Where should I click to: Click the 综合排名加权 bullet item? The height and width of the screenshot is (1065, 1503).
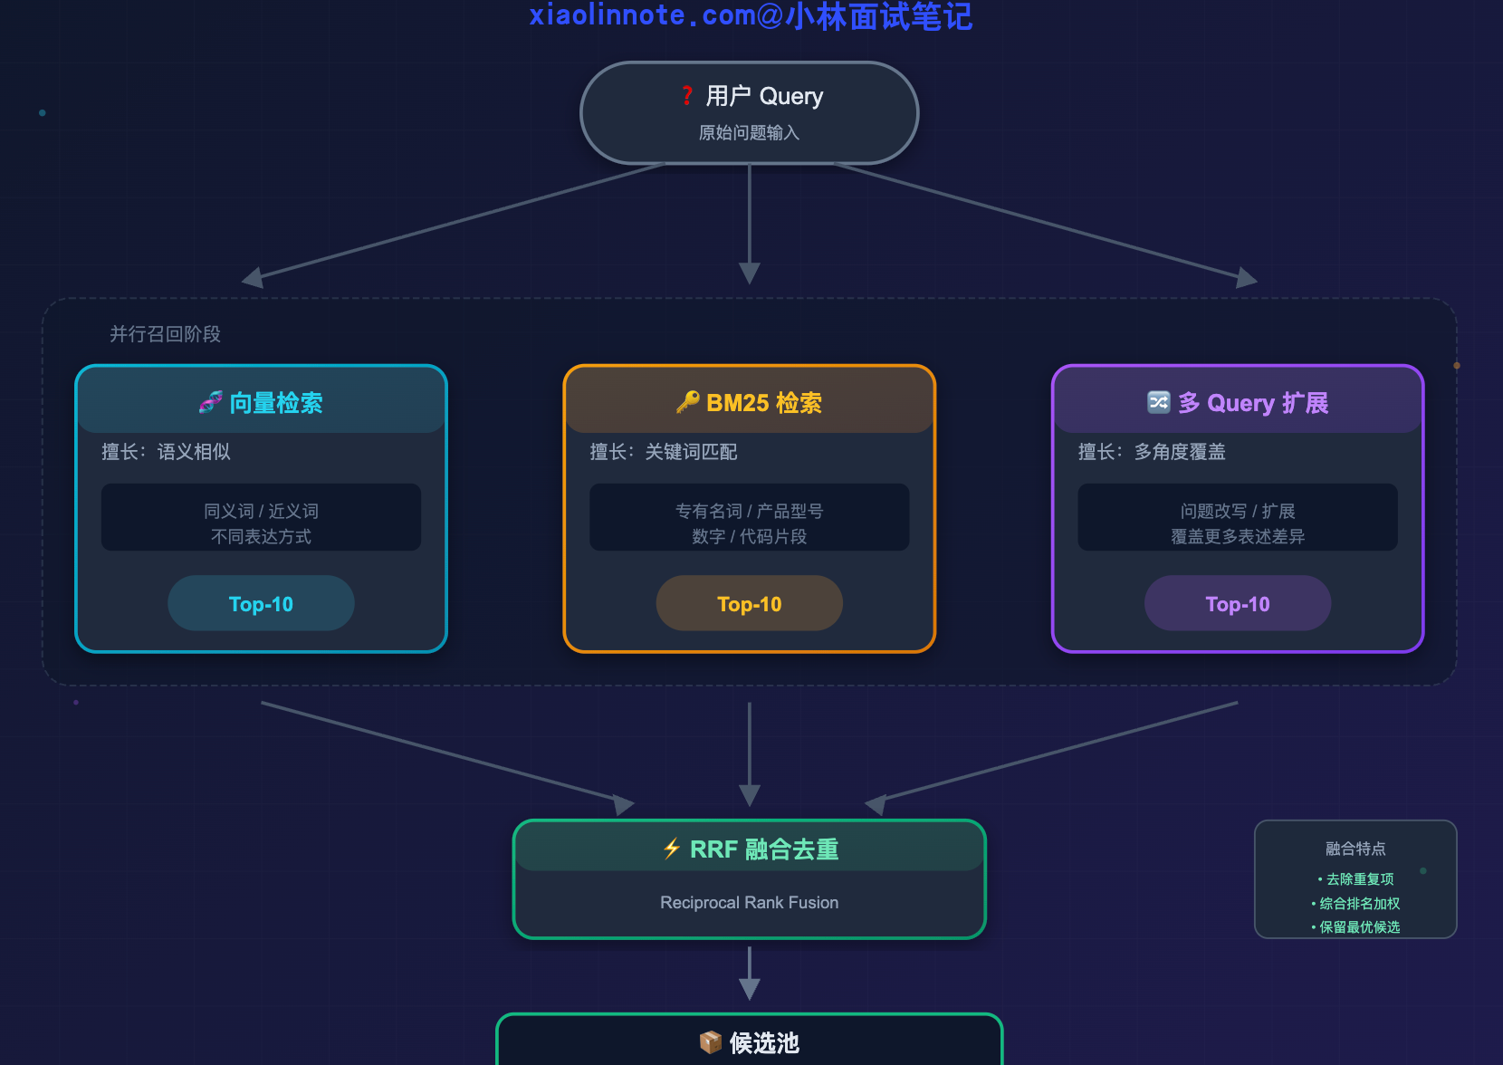(1359, 904)
